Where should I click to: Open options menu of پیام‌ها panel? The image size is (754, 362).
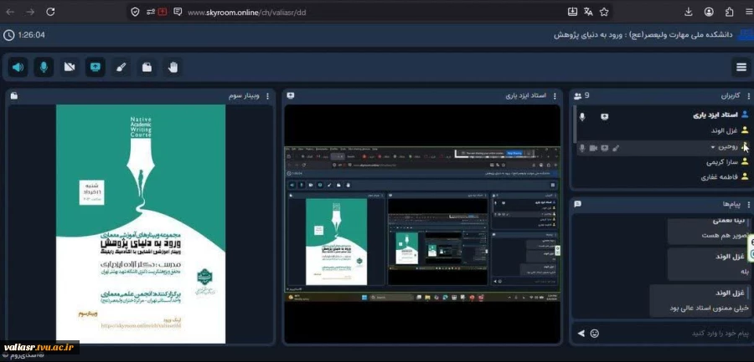(x=749, y=205)
